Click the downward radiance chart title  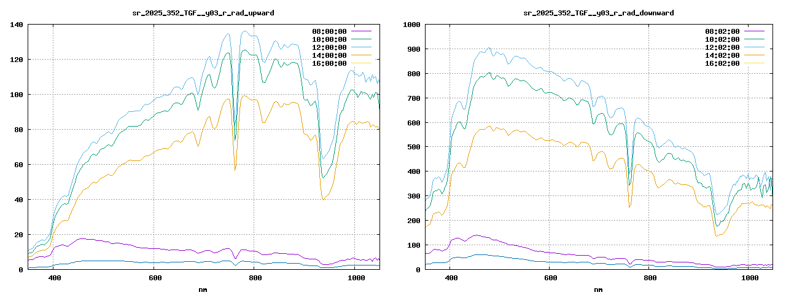click(598, 12)
